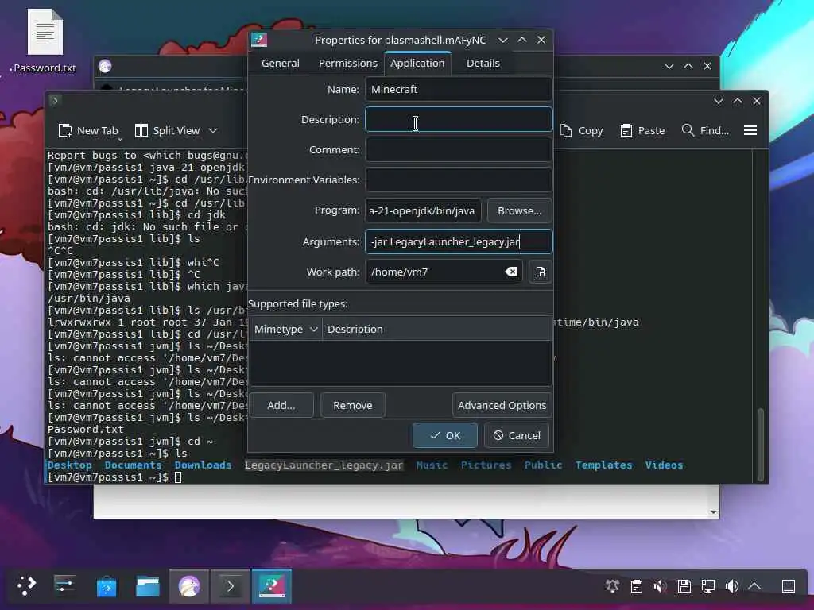The image size is (814, 610).
Task: Focus the Description input field
Action: 459,119
